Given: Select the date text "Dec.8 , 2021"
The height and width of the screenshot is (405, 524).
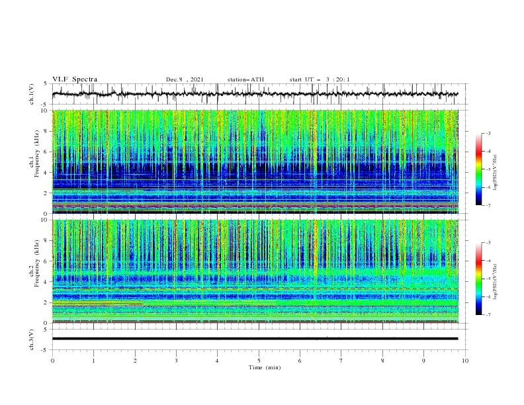Looking at the screenshot, I should click(185, 79).
